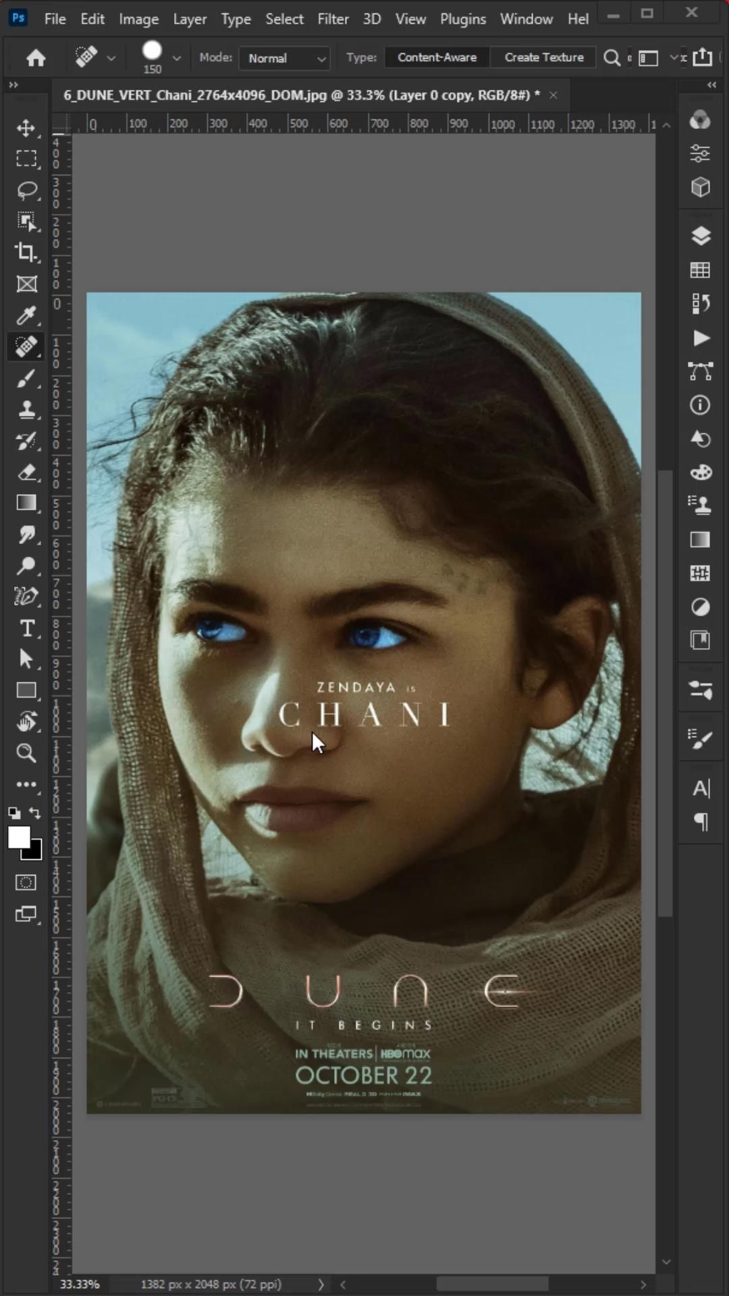The height and width of the screenshot is (1296, 729).
Task: Open the Layers panel icon
Action: 701,236
